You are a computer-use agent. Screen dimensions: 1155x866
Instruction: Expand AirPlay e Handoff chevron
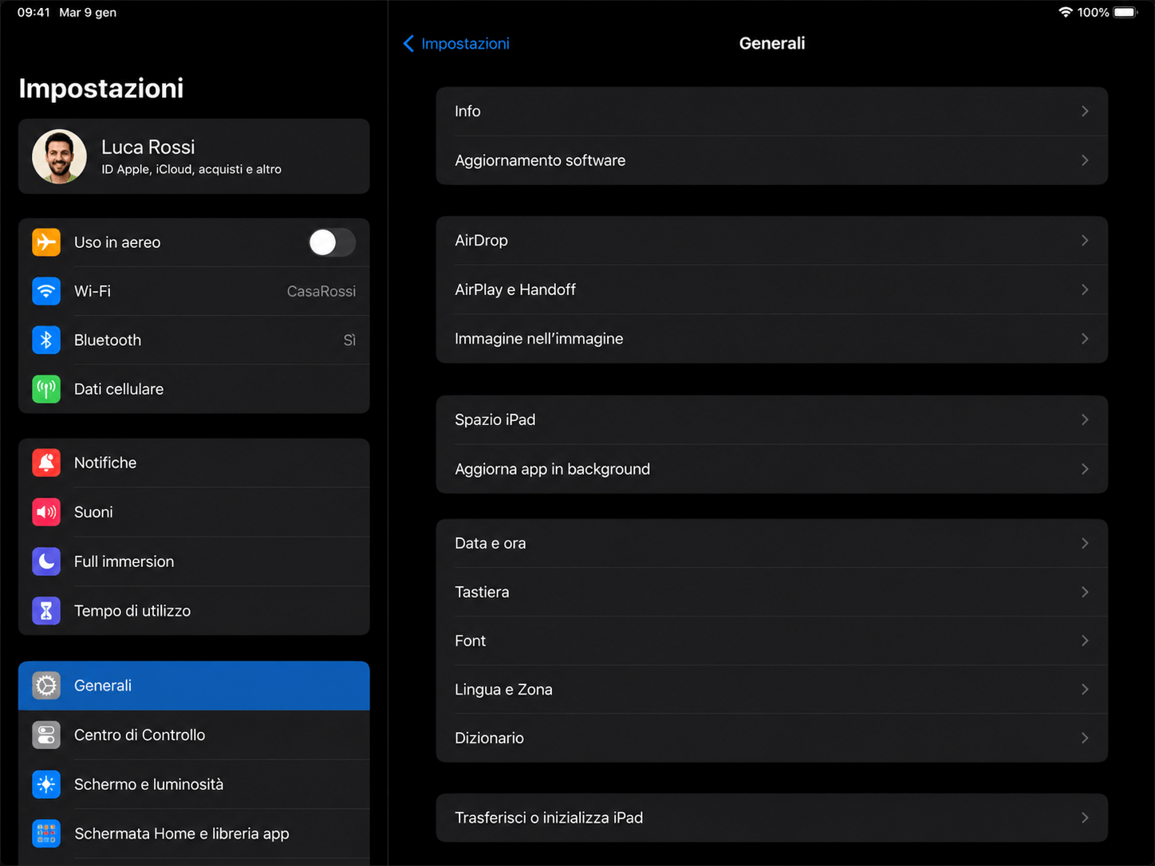[1085, 289]
